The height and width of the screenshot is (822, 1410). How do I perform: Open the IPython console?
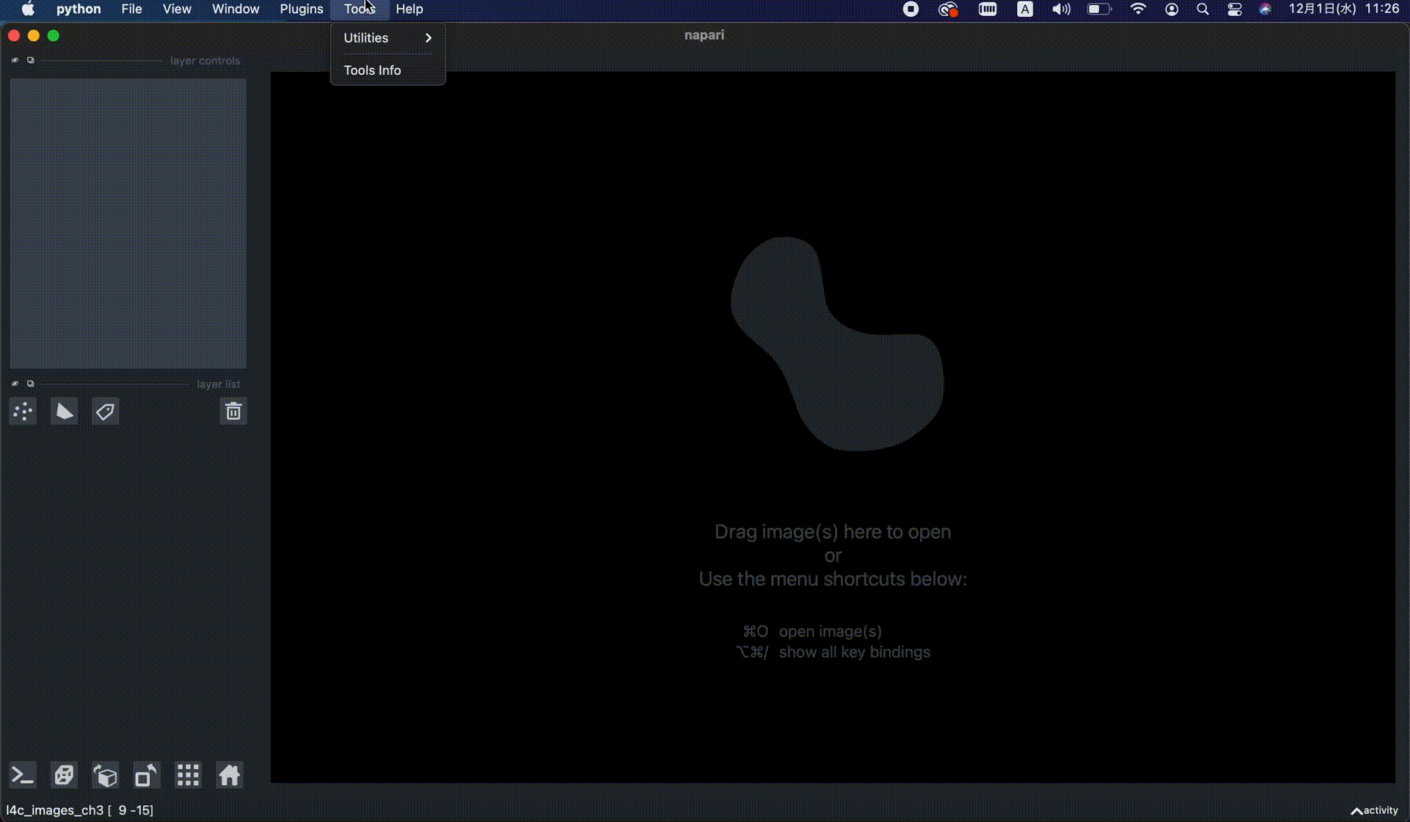(23, 775)
